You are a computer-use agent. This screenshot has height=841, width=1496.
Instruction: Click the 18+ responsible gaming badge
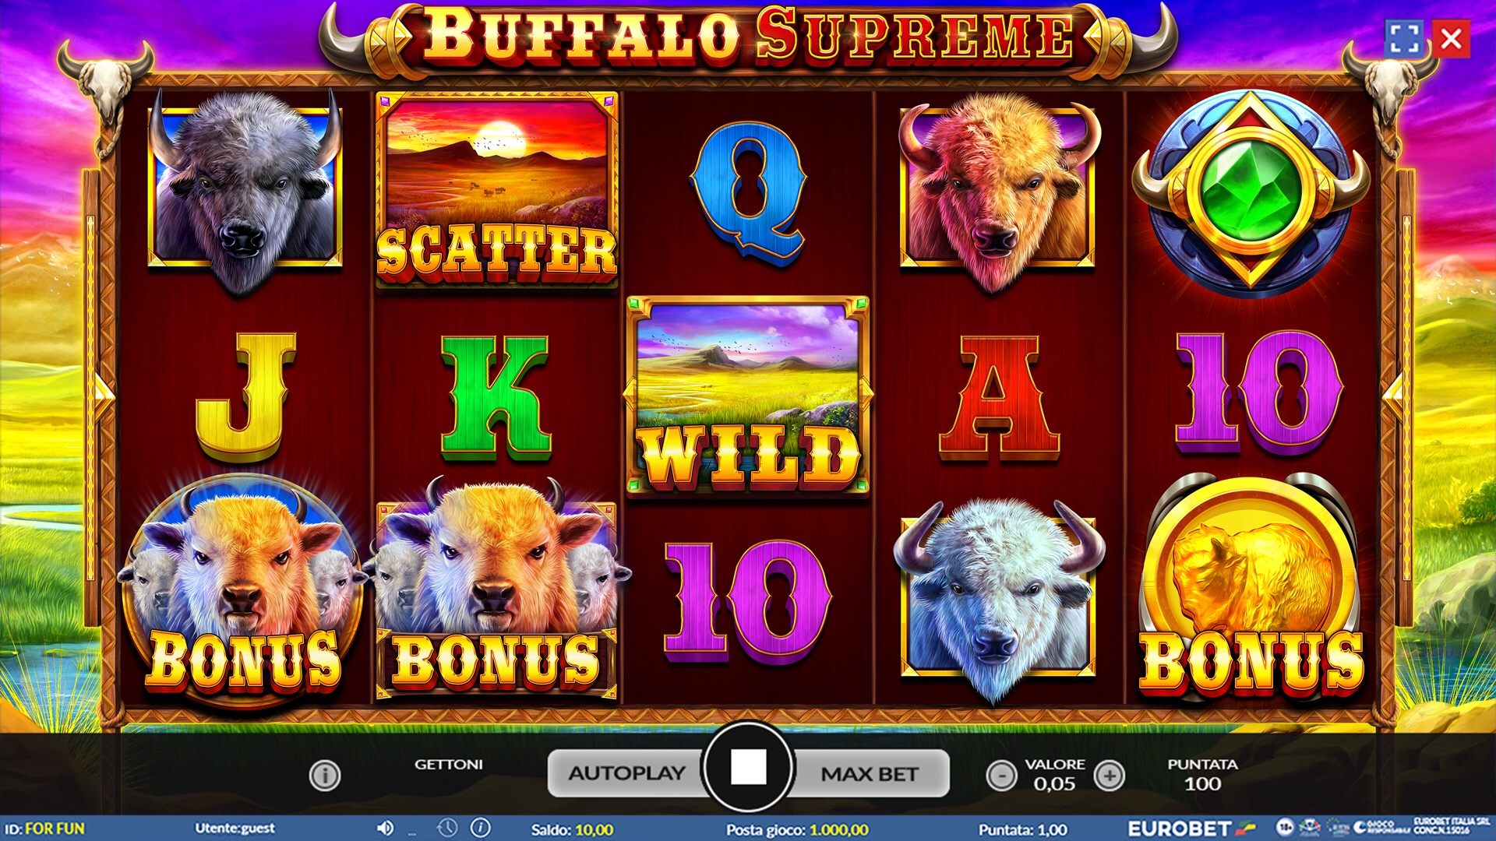[1285, 827]
